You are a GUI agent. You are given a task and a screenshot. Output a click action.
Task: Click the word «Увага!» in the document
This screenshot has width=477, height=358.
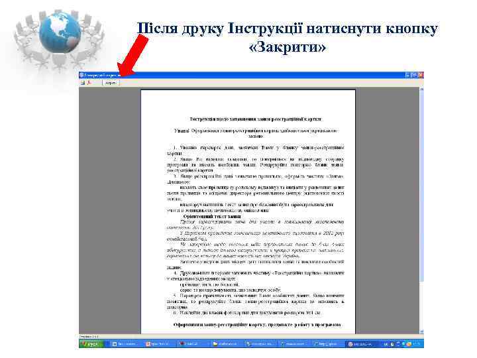[x=182, y=131]
